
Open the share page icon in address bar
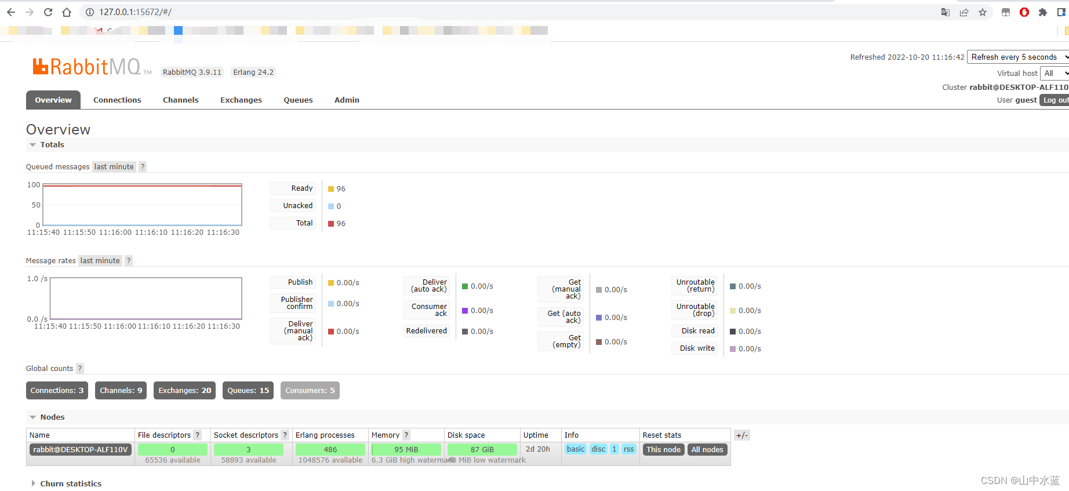[x=964, y=12]
